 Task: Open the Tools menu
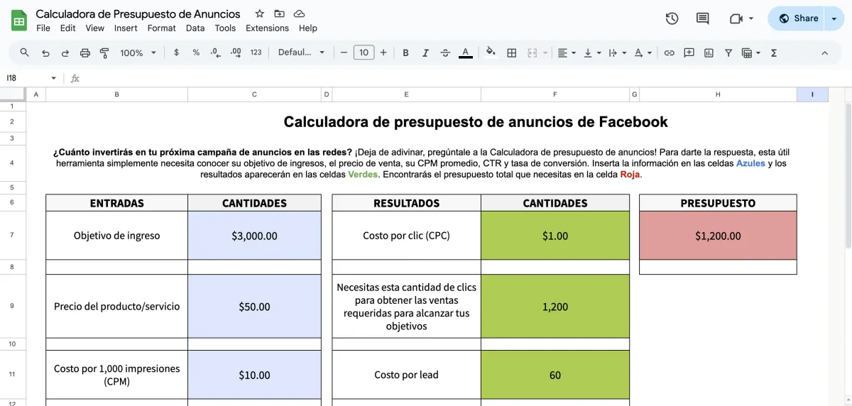(x=225, y=28)
